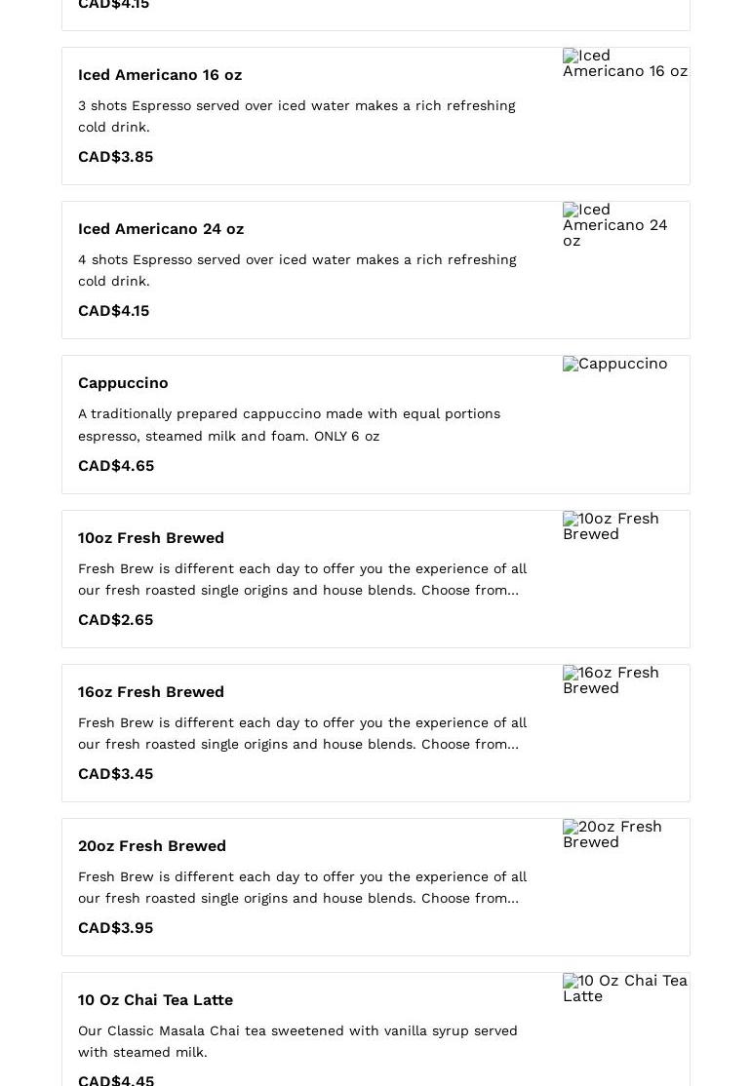Choose the Cappuccino menu item

(x=123, y=383)
